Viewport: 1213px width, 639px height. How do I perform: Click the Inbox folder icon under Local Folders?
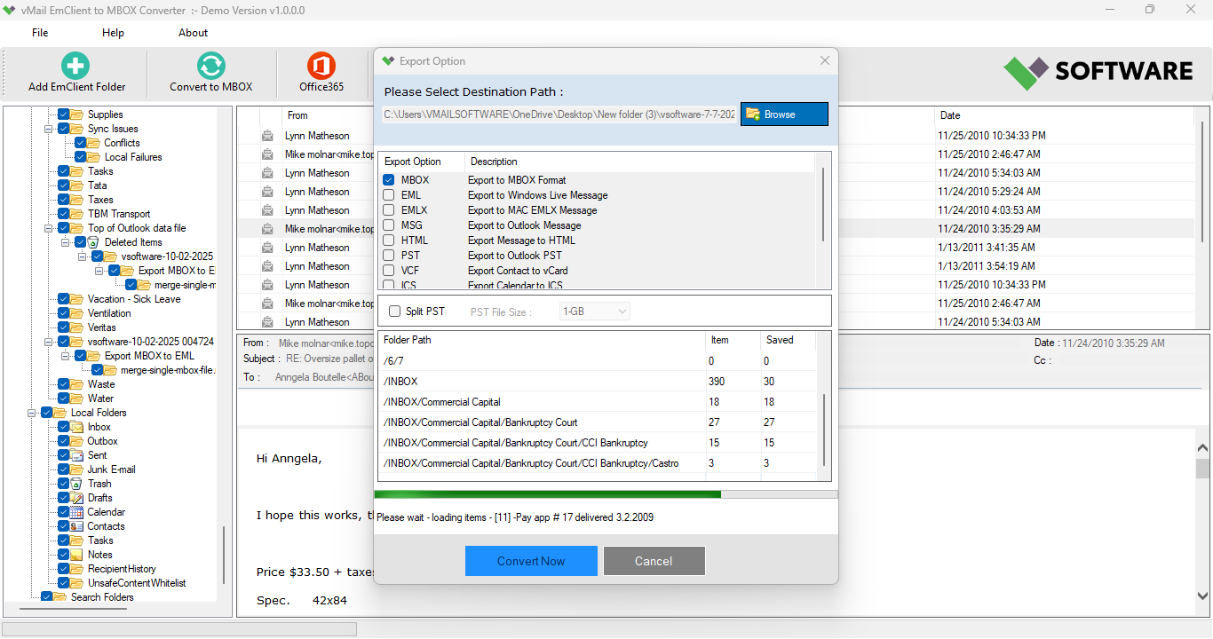(77, 427)
